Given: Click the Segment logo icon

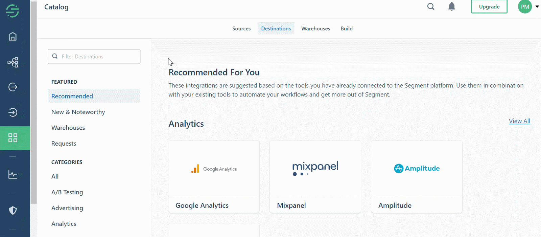Looking at the screenshot, I should pyautogui.click(x=13, y=11).
